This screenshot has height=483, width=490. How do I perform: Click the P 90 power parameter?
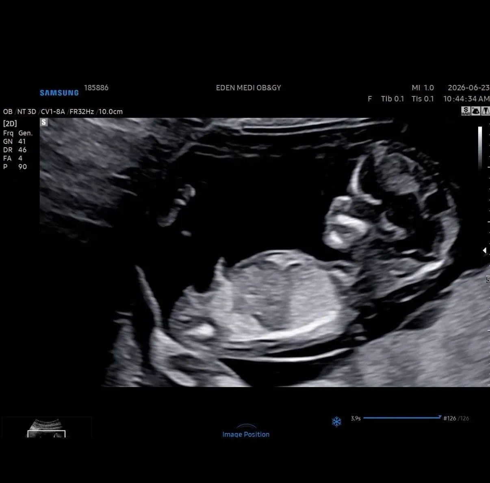click(x=15, y=167)
